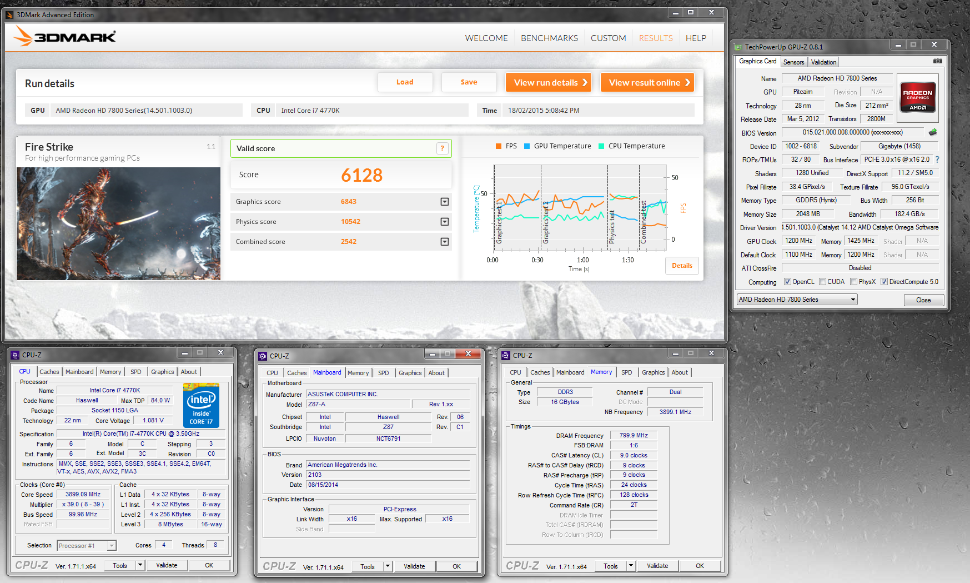Open Tools dropdown arrow in CPU-Z Mainboard window

coord(388,566)
